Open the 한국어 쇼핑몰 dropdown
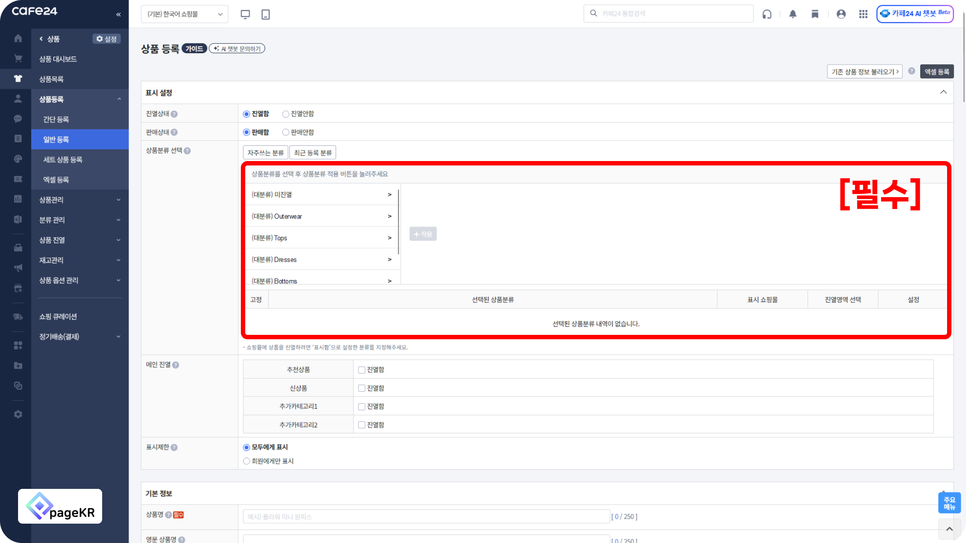 click(184, 14)
